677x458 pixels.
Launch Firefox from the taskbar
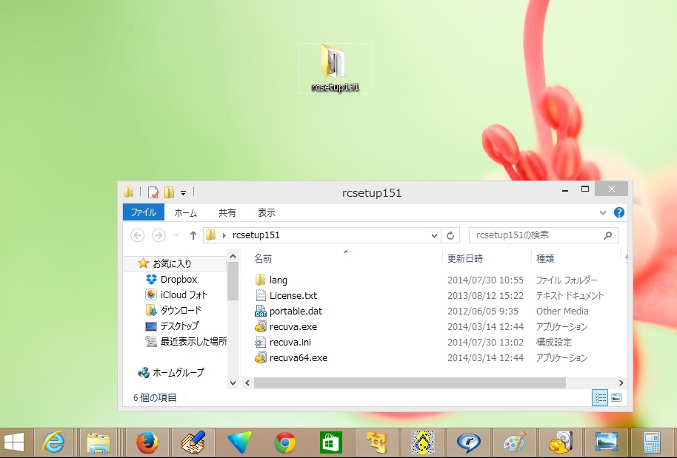(147, 442)
